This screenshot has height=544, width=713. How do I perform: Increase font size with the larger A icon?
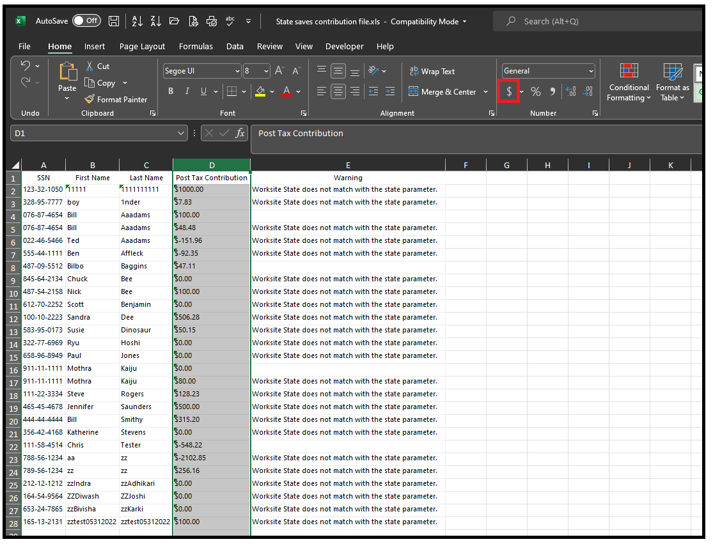[x=279, y=70]
